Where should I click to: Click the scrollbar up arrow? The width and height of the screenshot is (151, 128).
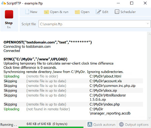tap(149, 34)
